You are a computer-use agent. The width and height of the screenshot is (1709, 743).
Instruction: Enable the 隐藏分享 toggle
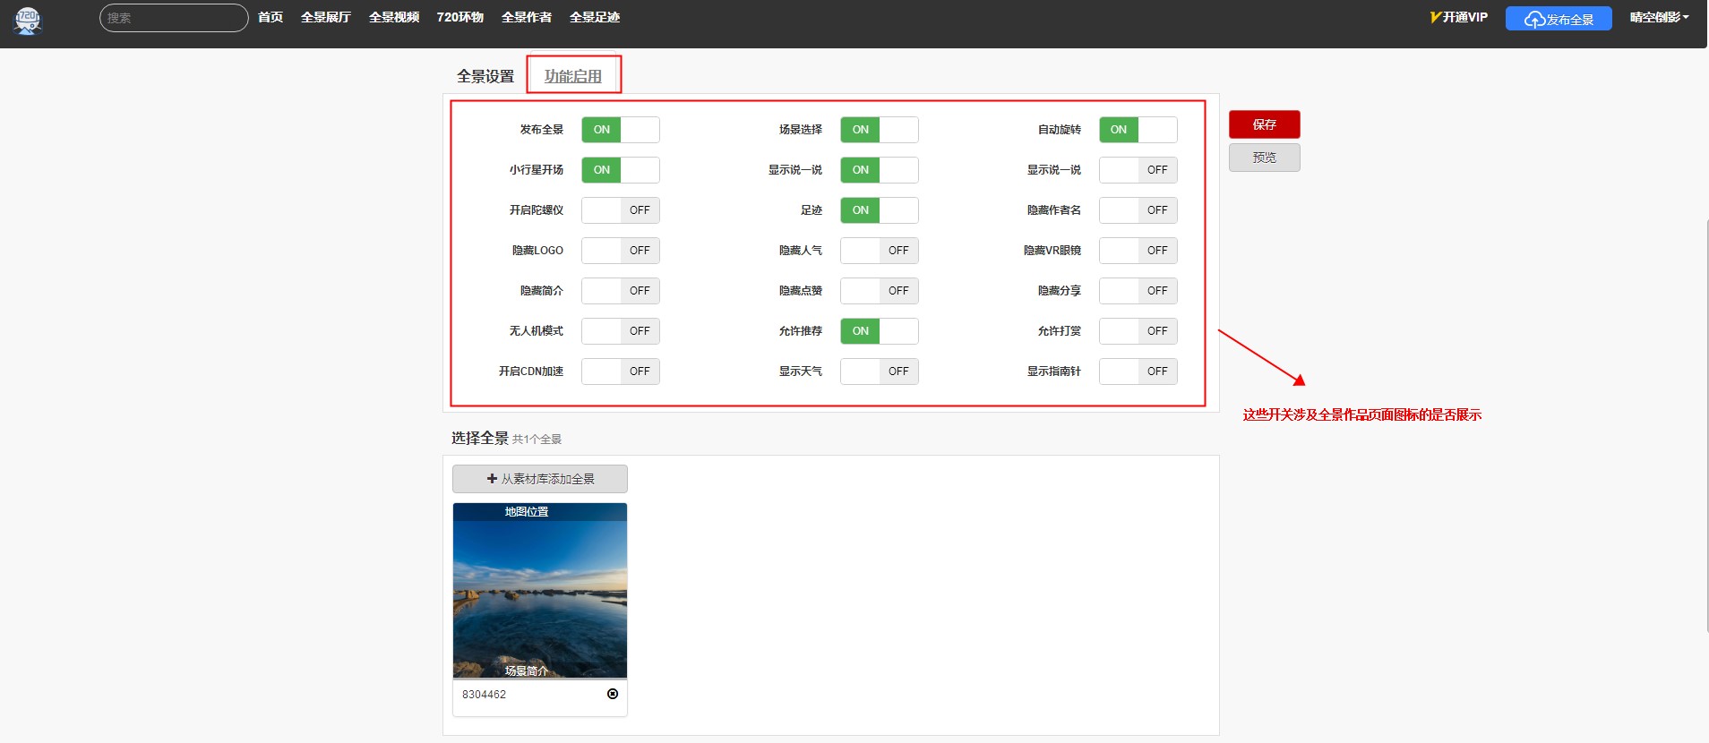point(1138,291)
